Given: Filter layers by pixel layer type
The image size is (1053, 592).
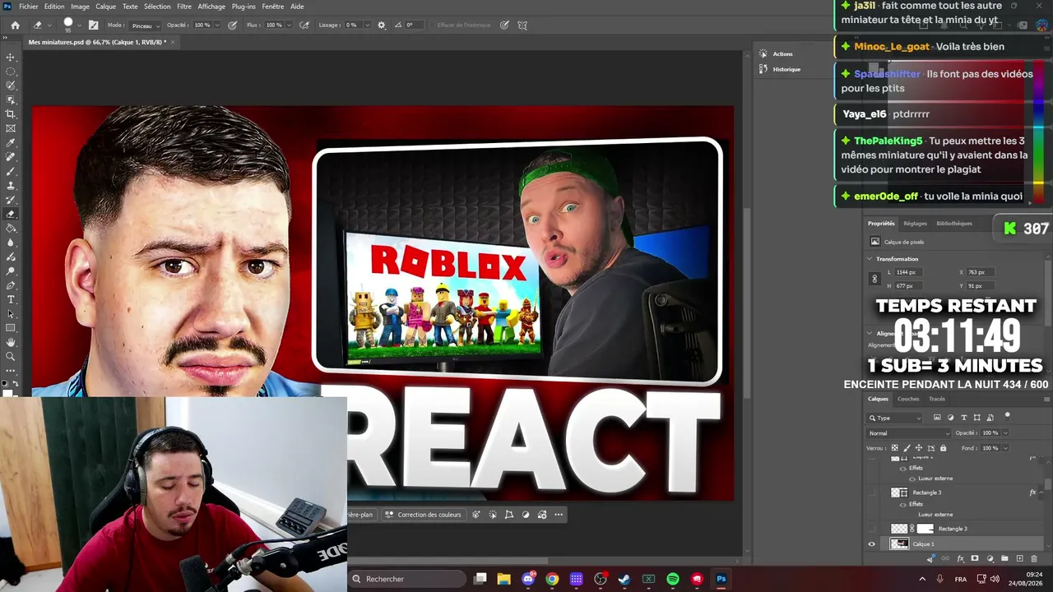Looking at the screenshot, I should click(937, 418).
